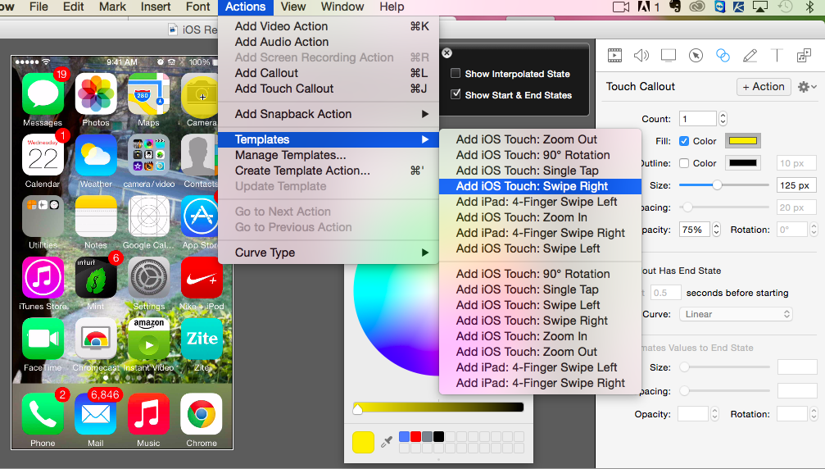Viewport: 825px width, 469px height.
Task: Open the Templates submenu item
Action: [x=329, y=139]
